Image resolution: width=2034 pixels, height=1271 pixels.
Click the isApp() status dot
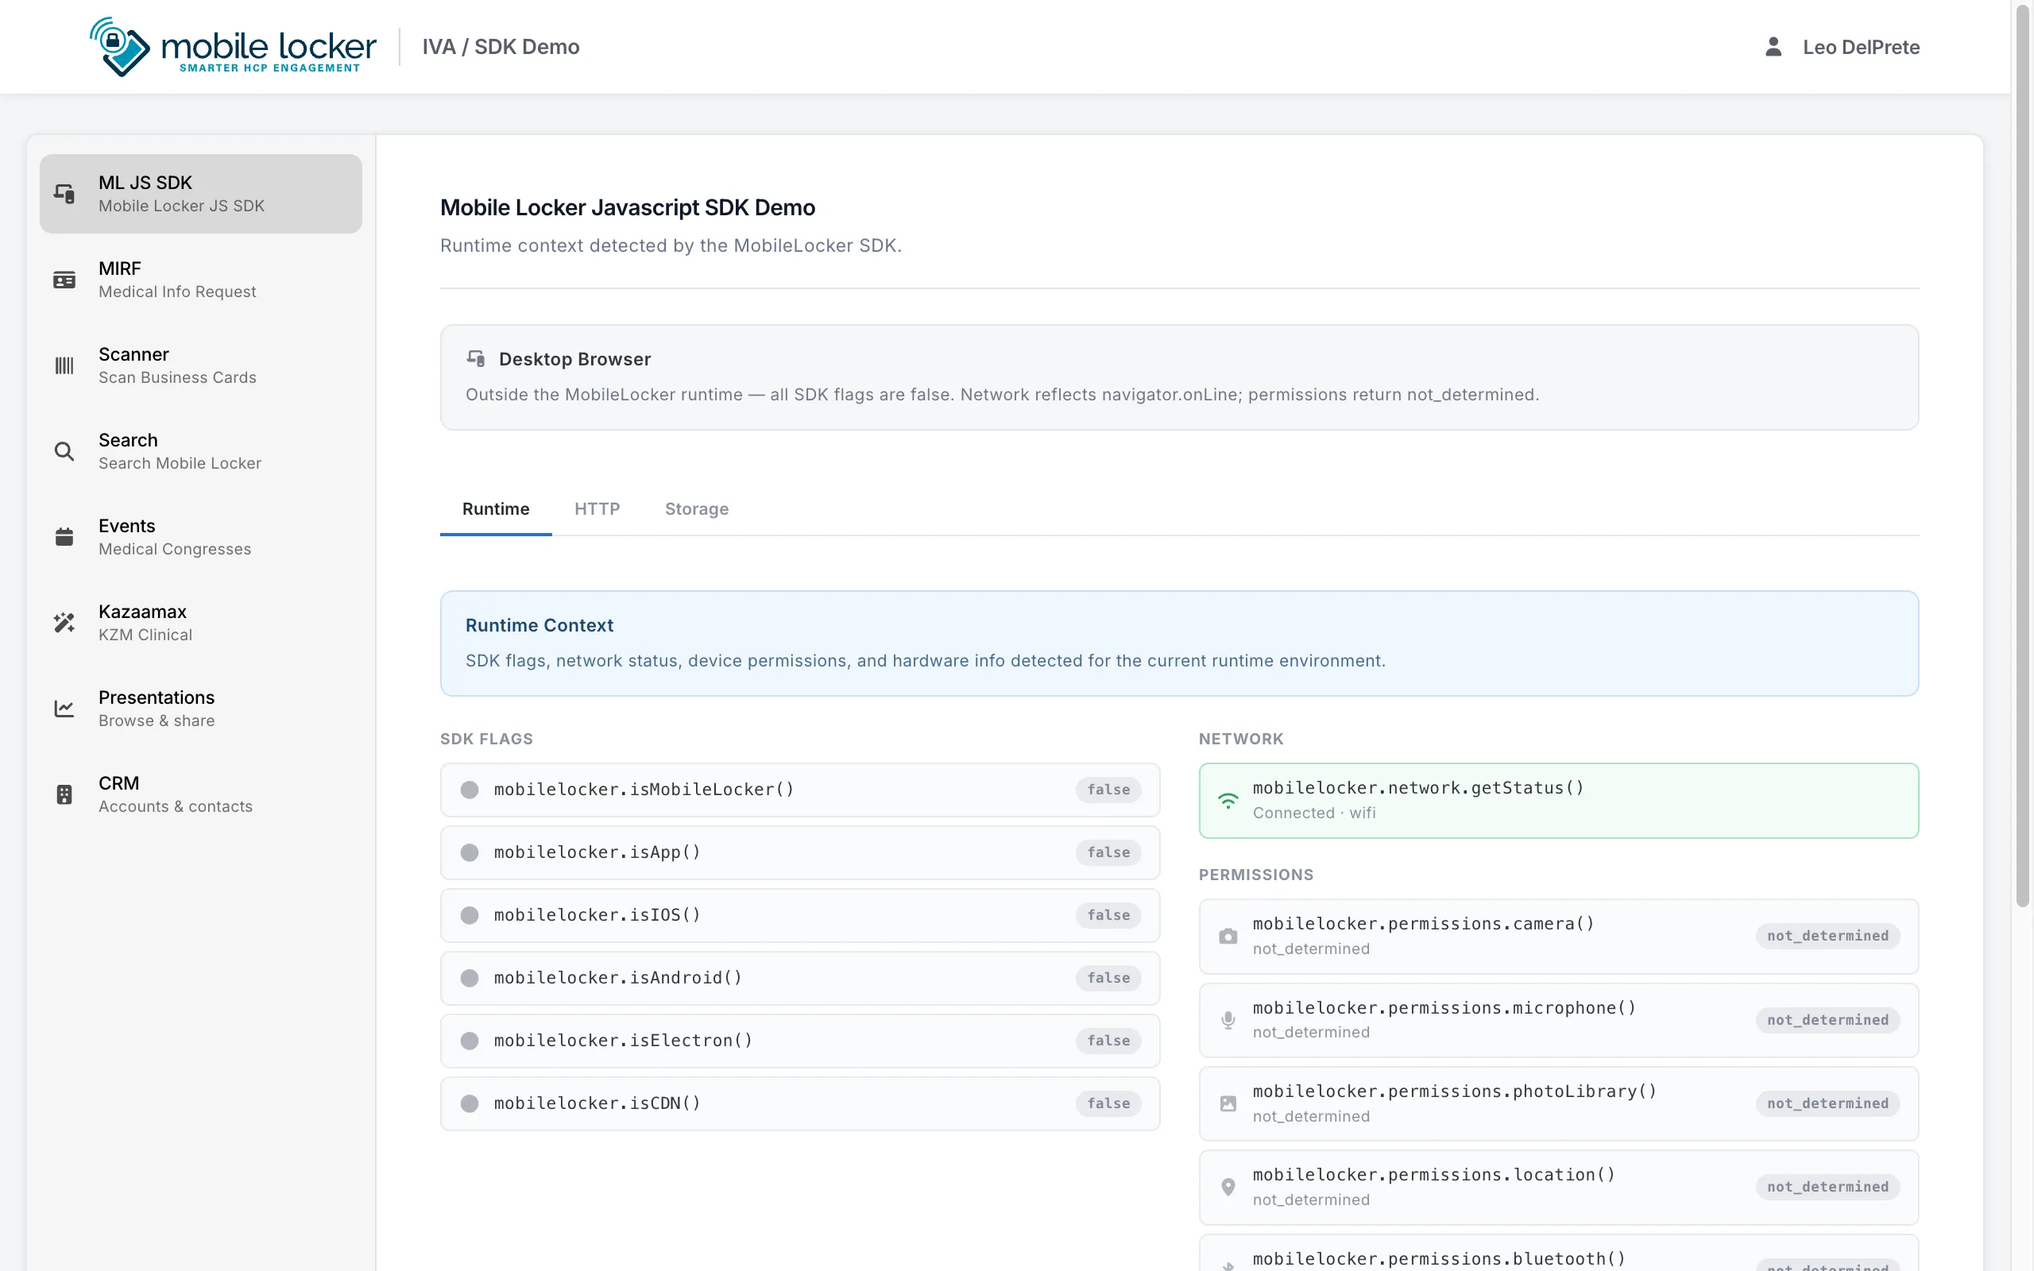coord(470,852)
